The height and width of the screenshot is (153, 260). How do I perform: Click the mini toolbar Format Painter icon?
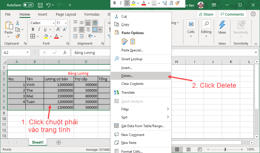(x=177, y=3)
